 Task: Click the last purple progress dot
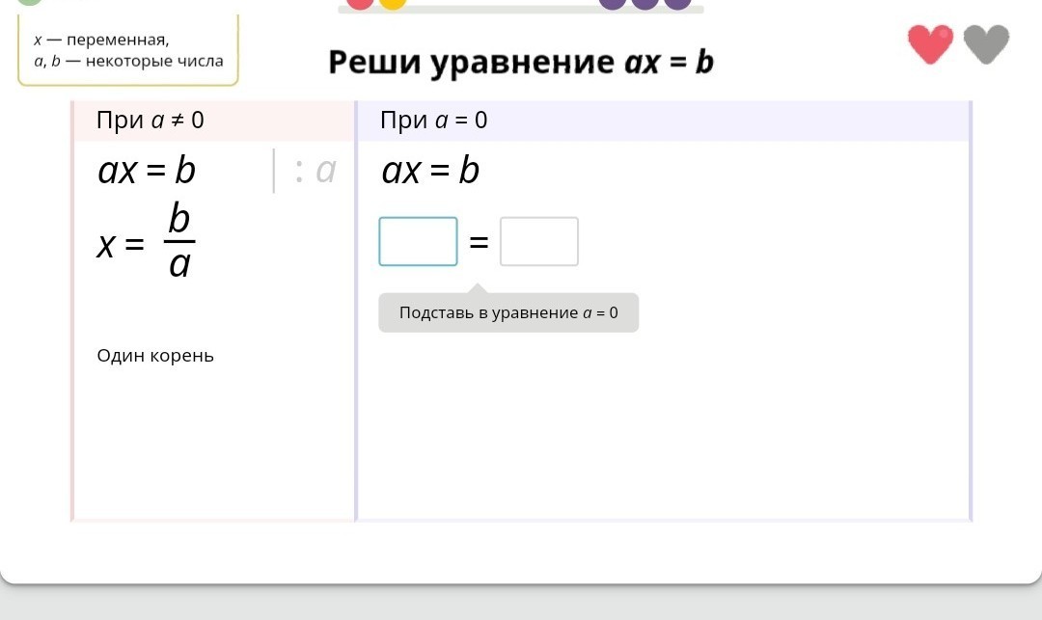(677, 3)
